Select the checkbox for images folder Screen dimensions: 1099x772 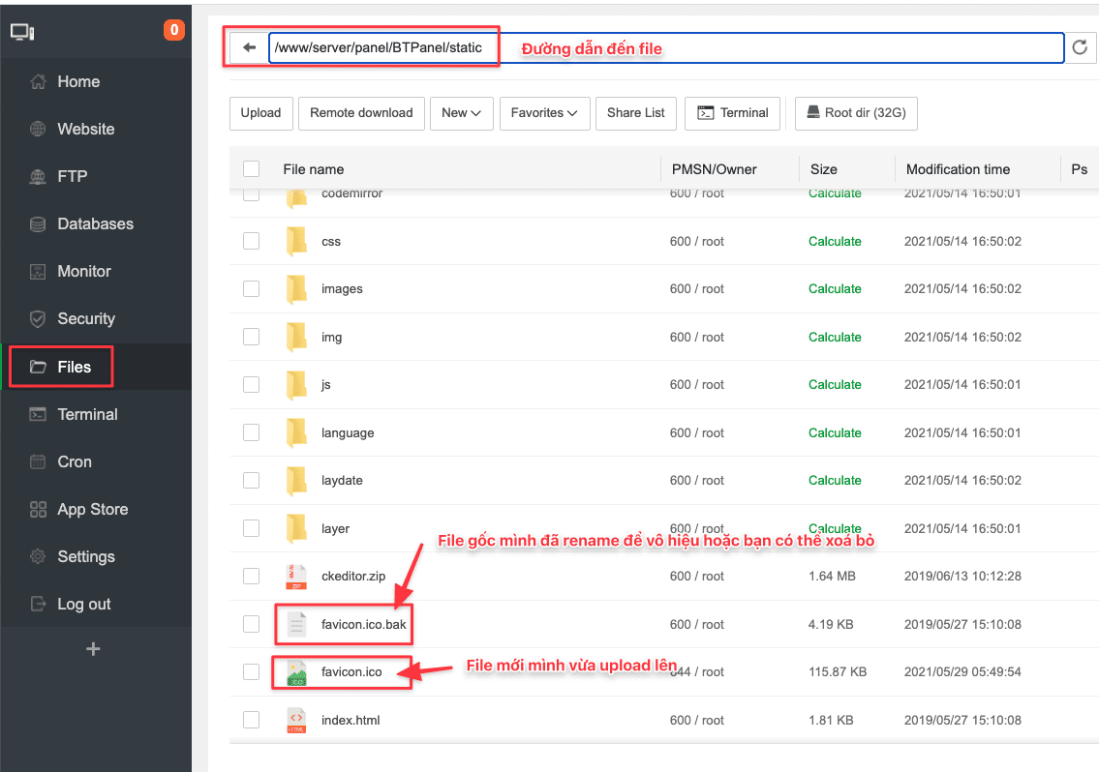252,289
